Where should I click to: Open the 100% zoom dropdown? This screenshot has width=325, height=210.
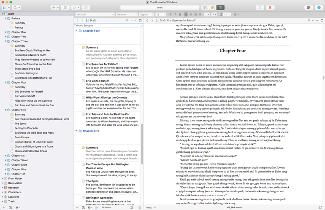(151, 207)
